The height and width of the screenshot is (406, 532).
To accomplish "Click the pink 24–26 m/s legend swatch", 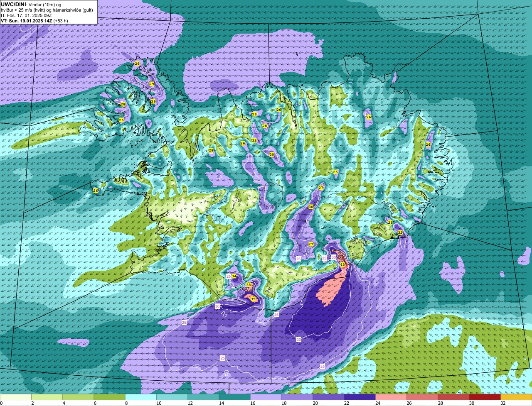I will coord(391,397).
